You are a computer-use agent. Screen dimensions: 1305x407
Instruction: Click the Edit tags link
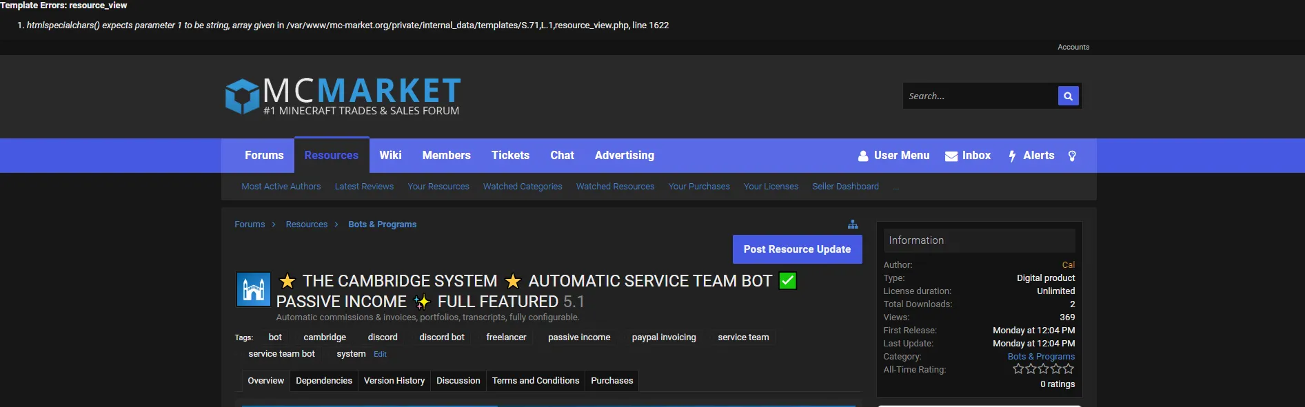point(380,355)
